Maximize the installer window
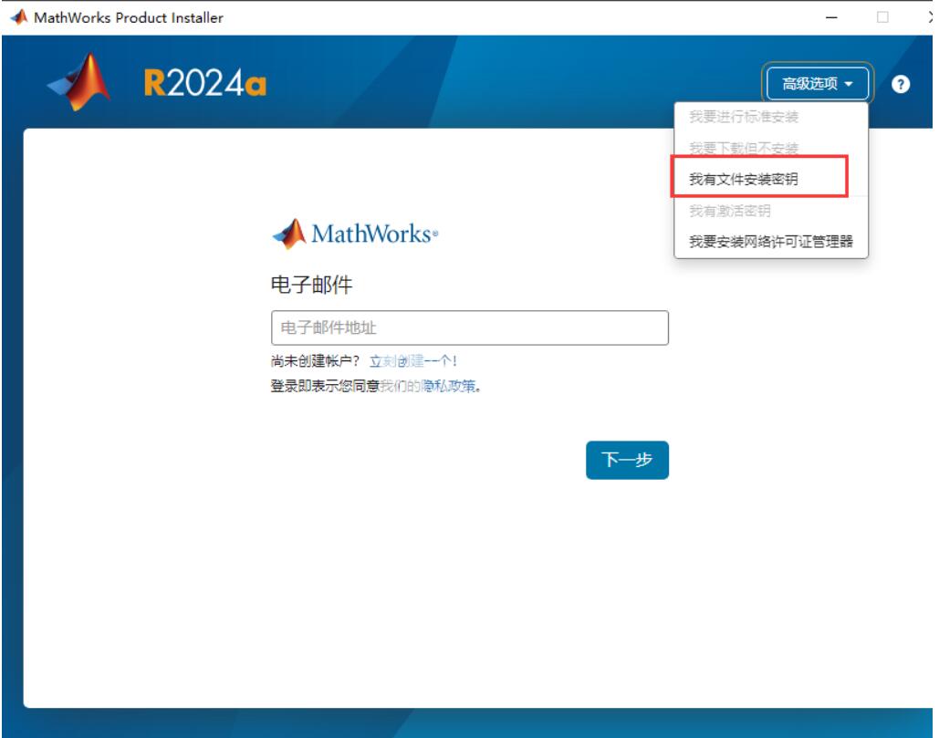The image size is (939, 738). pos(882,17)
